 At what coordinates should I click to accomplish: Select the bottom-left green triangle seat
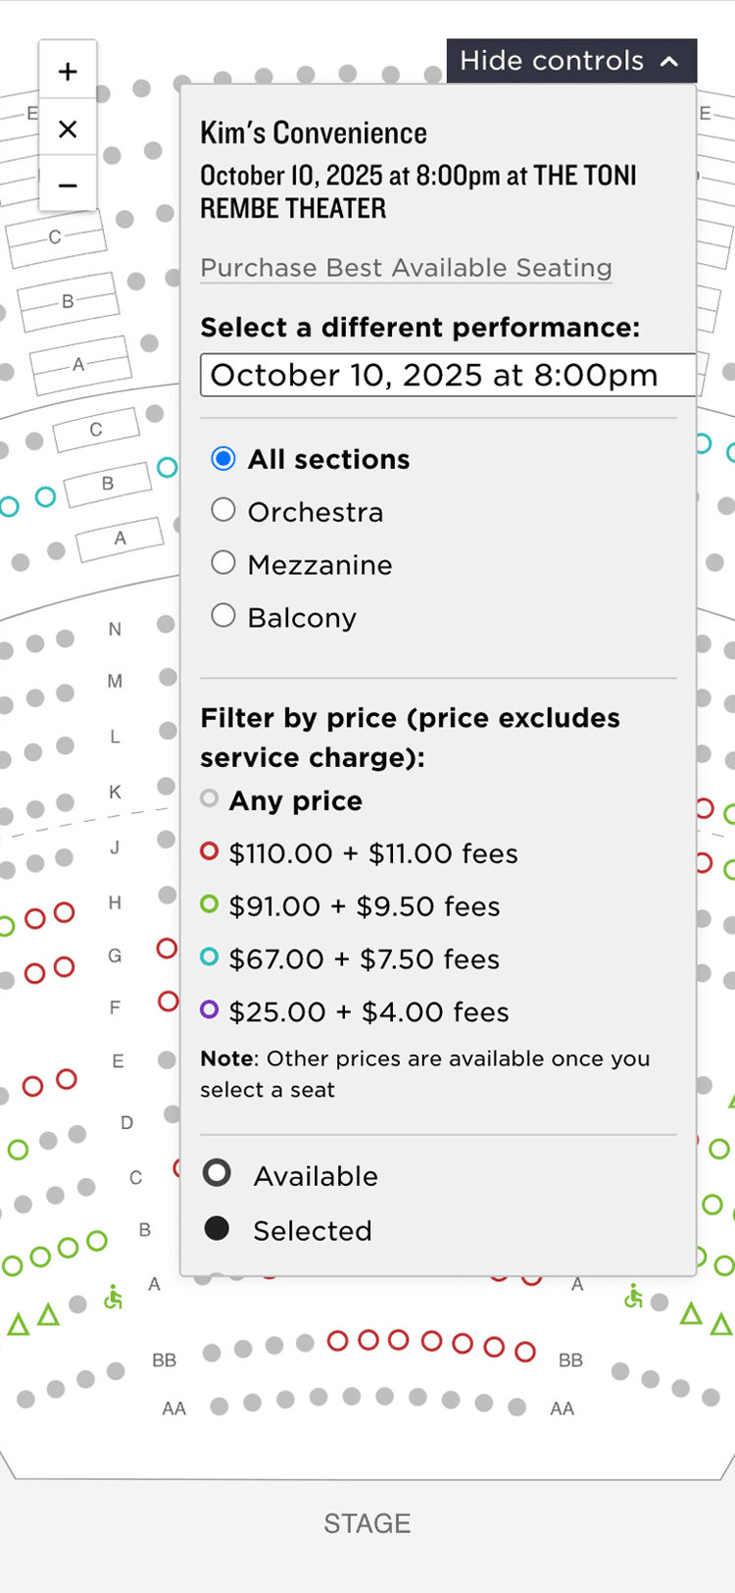click(x=19, y=1325)
